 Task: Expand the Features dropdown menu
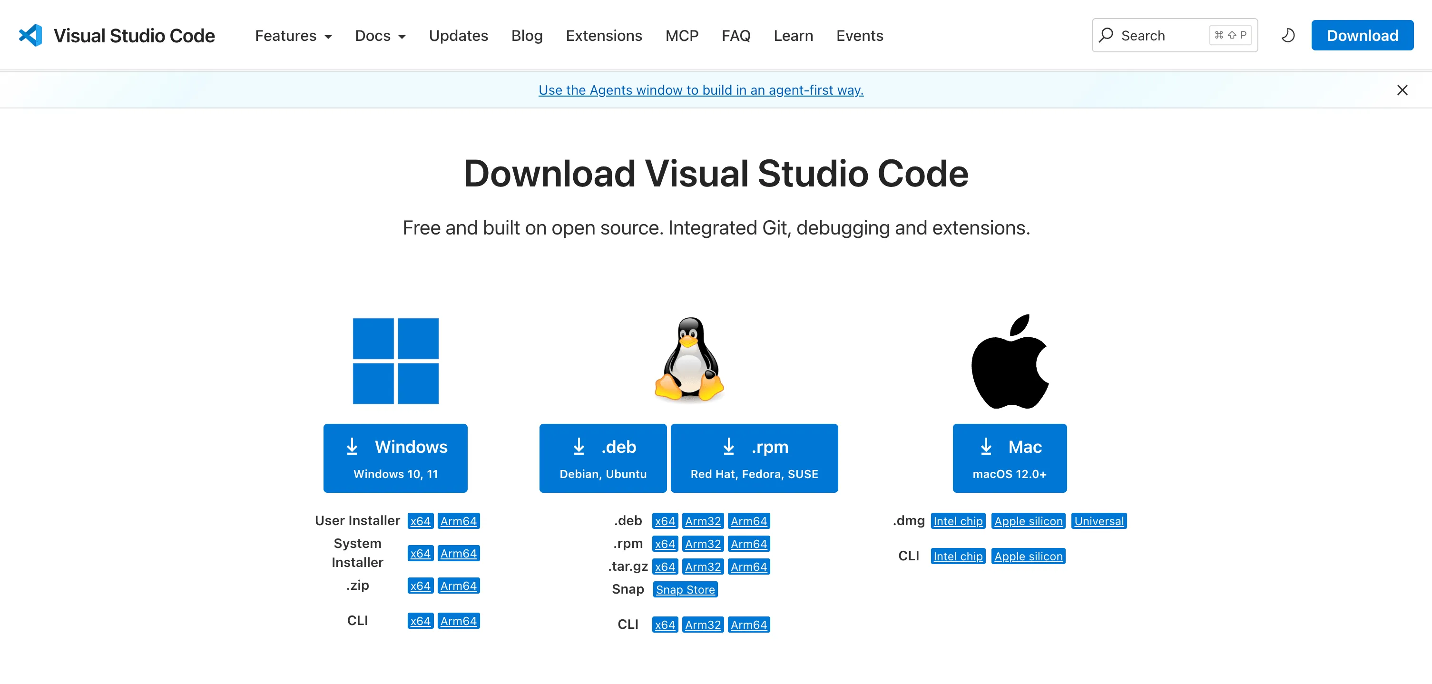pos(293,36)
